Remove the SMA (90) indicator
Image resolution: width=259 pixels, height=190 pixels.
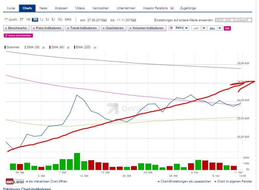click(x=68, y=48)
